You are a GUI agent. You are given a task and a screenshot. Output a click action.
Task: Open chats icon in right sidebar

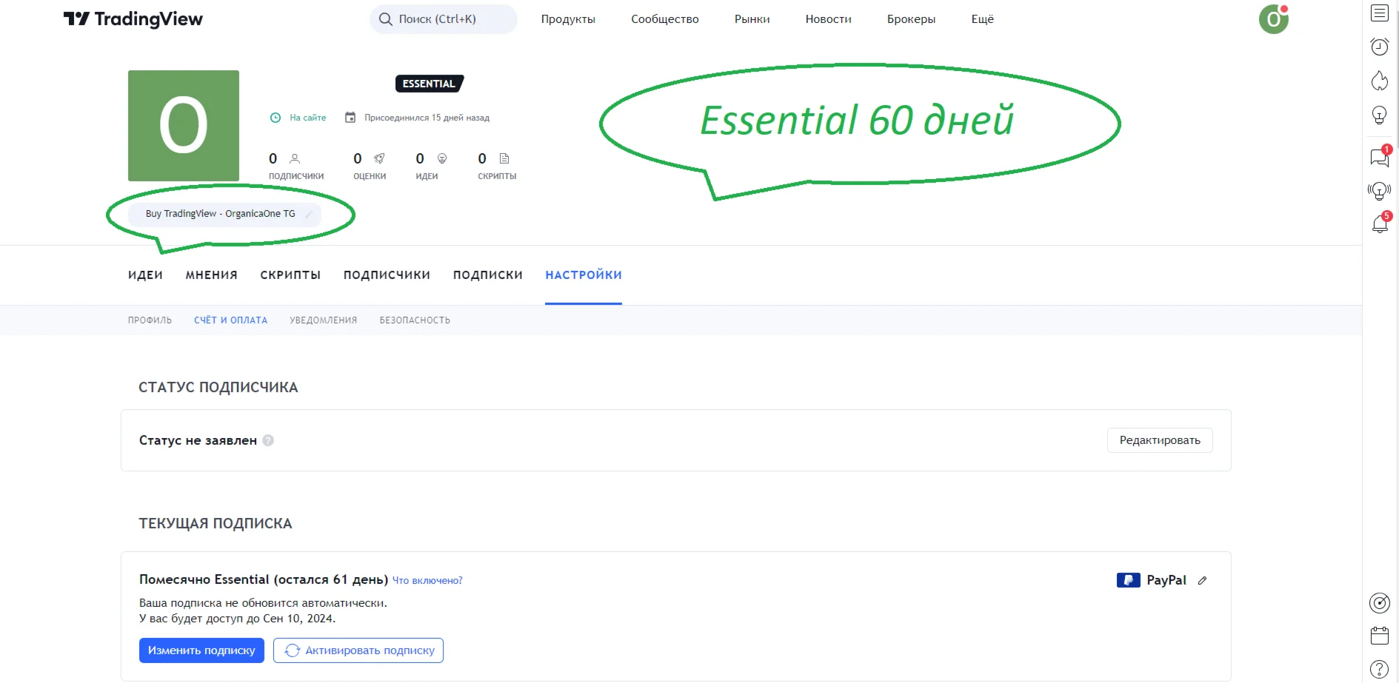tap(1379, 157)
